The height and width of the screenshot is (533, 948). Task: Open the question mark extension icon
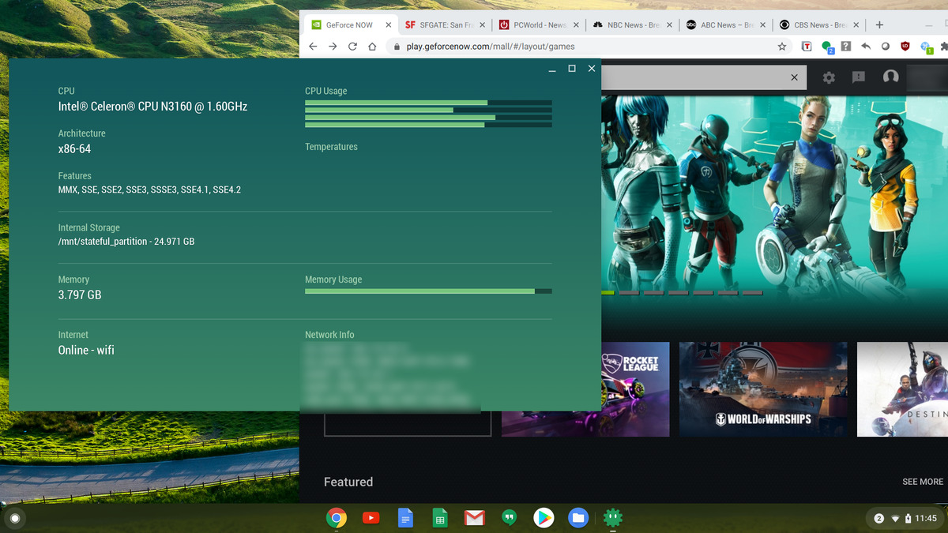[x=846, y=47]
